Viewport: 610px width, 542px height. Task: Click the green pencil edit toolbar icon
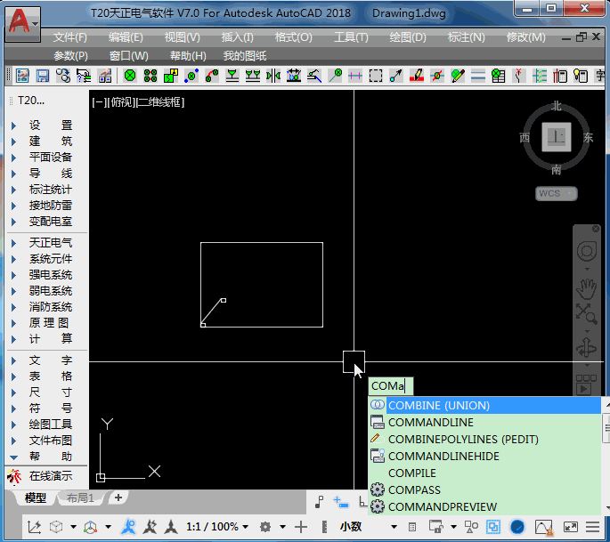click(x=458, y=76)
